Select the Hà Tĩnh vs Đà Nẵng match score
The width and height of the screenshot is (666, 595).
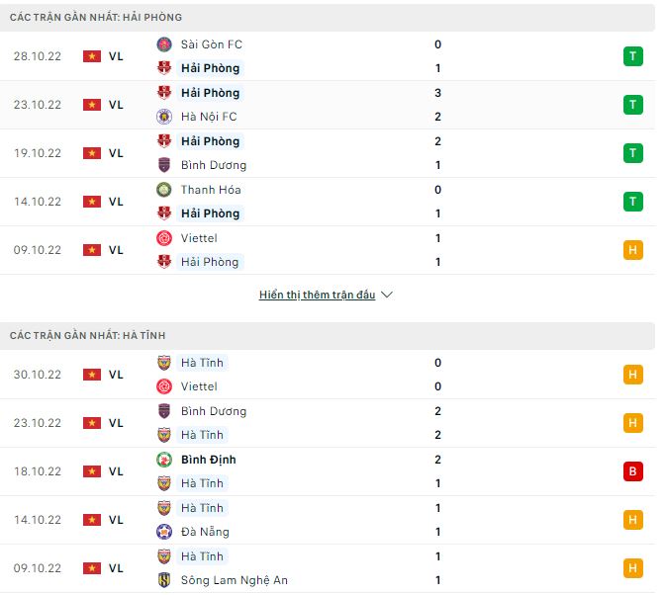pyautogui.click(x=437, y=520)
